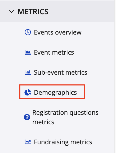
Task: Click the area chart icon for Event metrics
Action: pyautogui.click(x=28, y=52)
